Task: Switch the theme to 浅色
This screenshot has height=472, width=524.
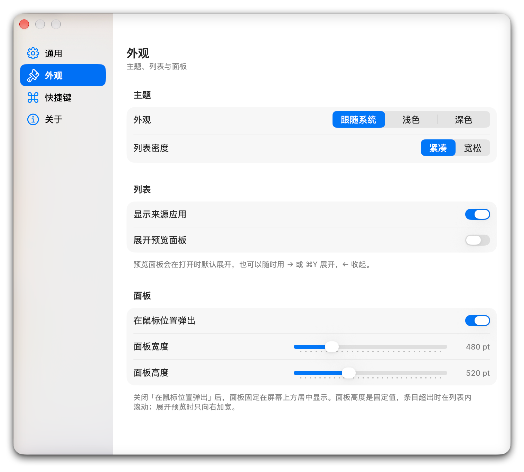Action: pyautogui.click(x=411, y=119)
